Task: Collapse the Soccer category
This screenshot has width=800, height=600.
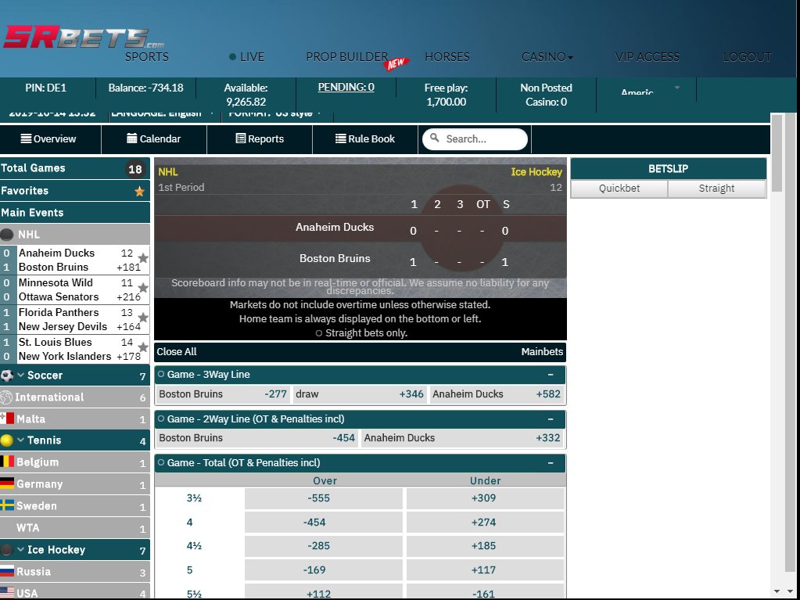Action: 21,375
